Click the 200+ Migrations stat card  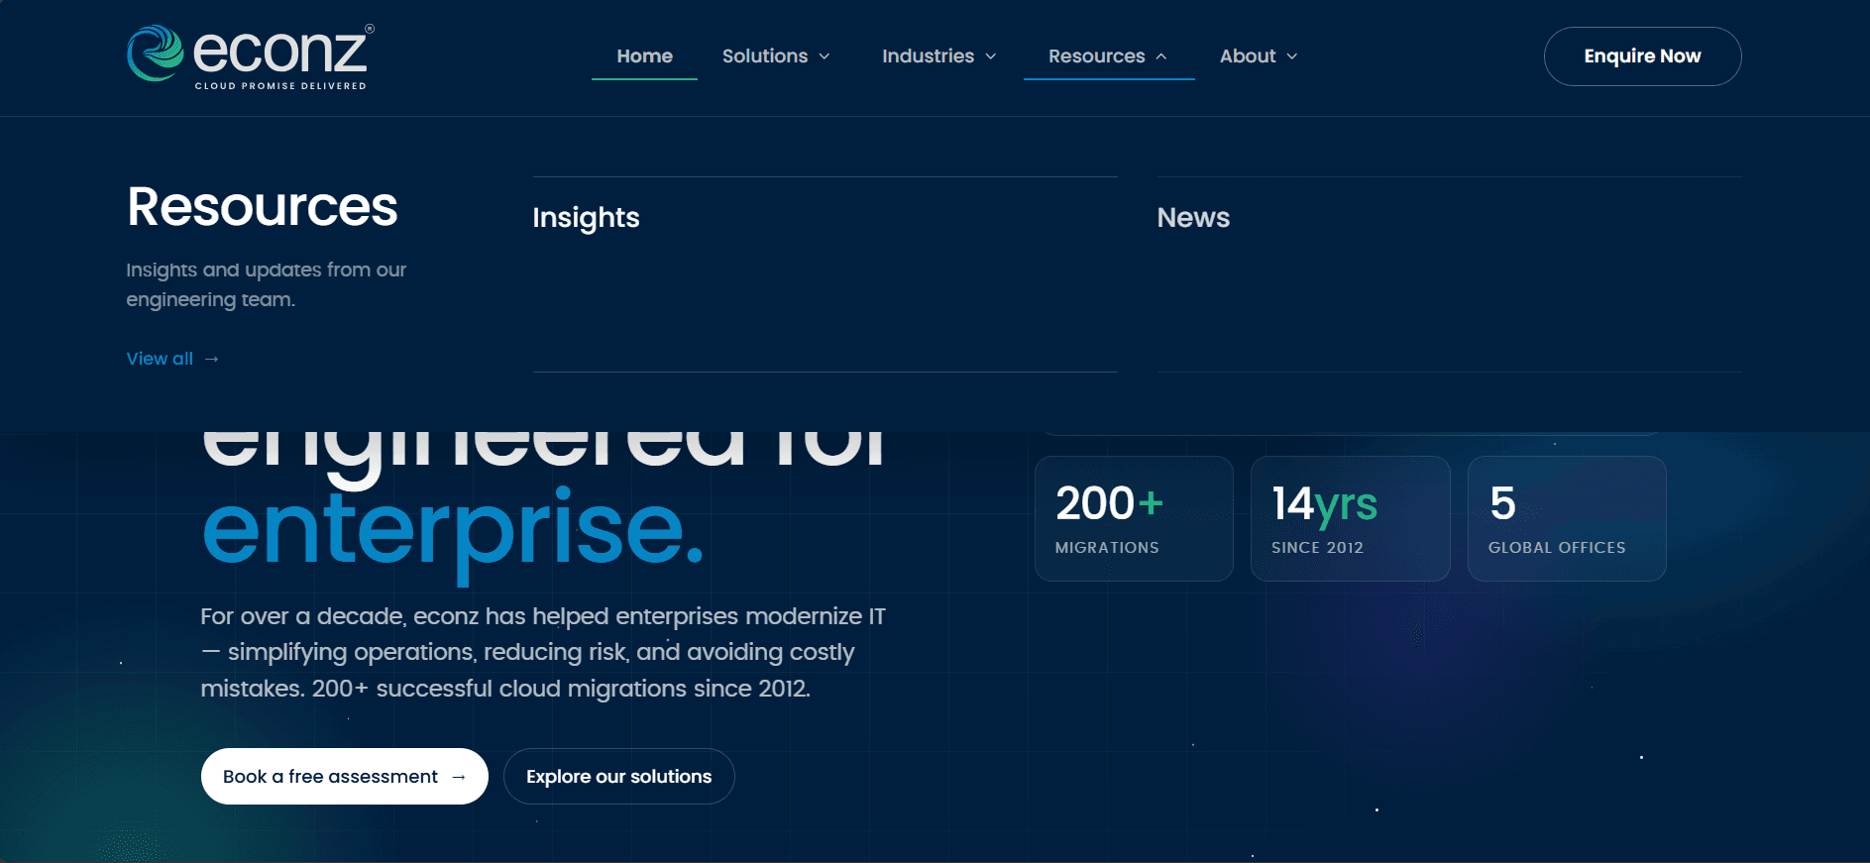(1134, 518)
